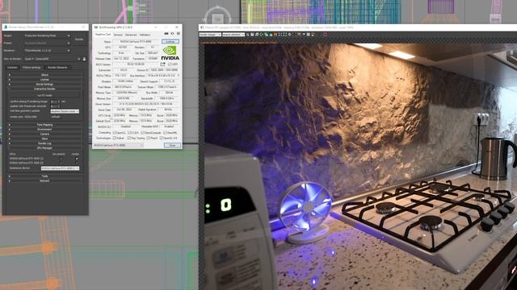
Task: Click the Lookup button in GPU-Z
Action: [x=170, y=42]
